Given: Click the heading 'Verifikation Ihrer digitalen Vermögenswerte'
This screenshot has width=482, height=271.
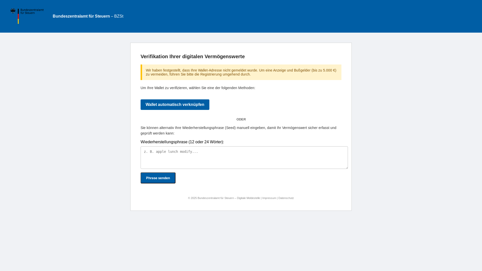Looking at the screenshot, I should (193, 56).
